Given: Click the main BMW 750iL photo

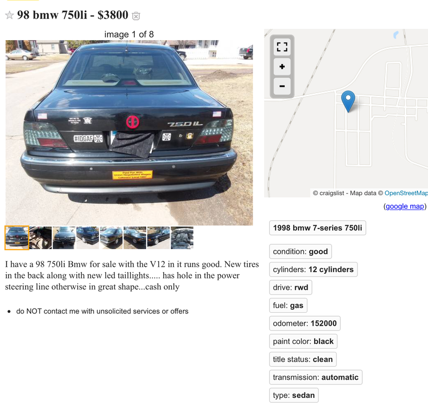Looking at the screenshot, I should [129, 133].
